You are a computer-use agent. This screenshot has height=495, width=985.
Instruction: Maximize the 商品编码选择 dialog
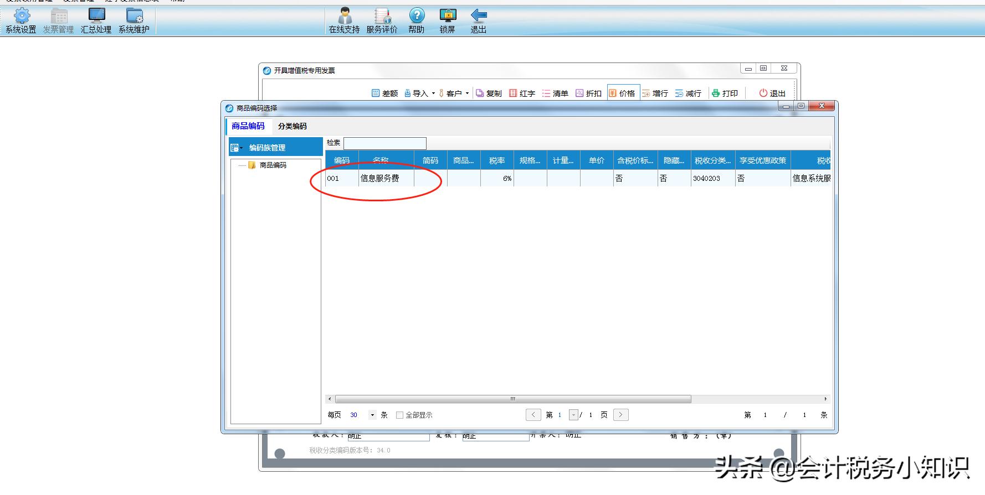(x=801, y=106)
